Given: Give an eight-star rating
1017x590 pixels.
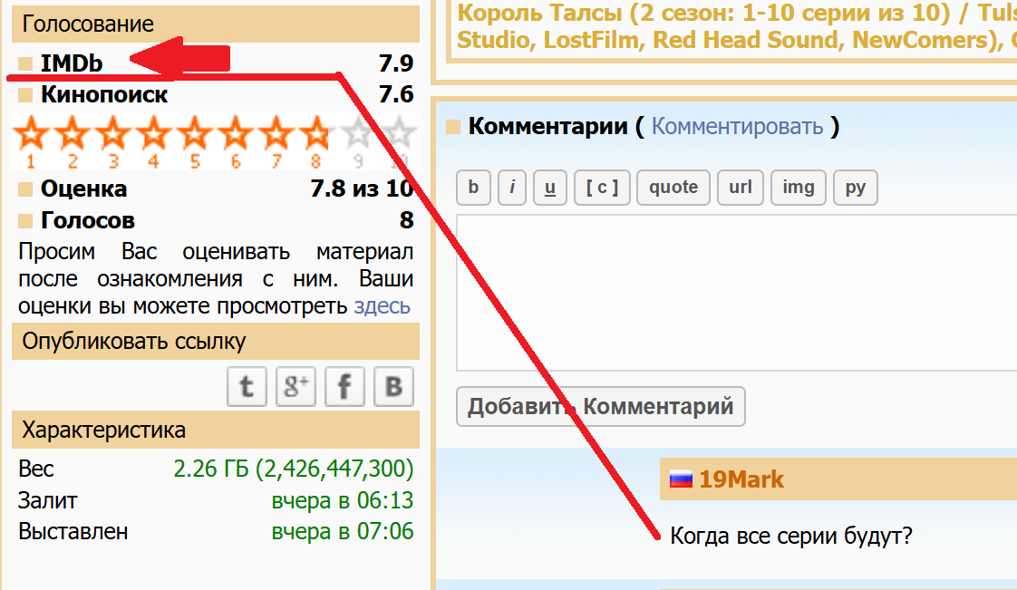Looking at the screenshot, I should pos(315,136).
